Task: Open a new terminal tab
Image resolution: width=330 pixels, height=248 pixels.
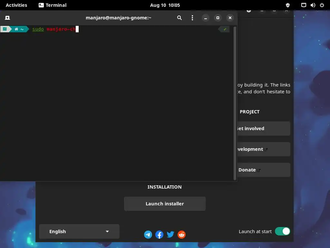Action: 7,18
